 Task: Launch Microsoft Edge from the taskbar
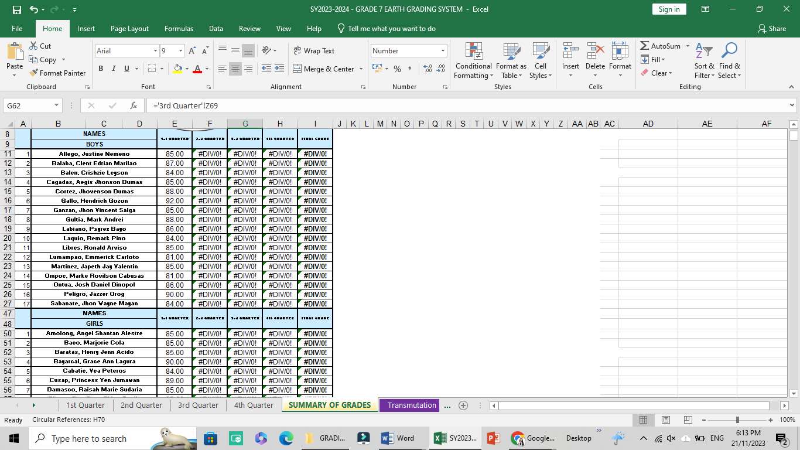coord(286,438)
